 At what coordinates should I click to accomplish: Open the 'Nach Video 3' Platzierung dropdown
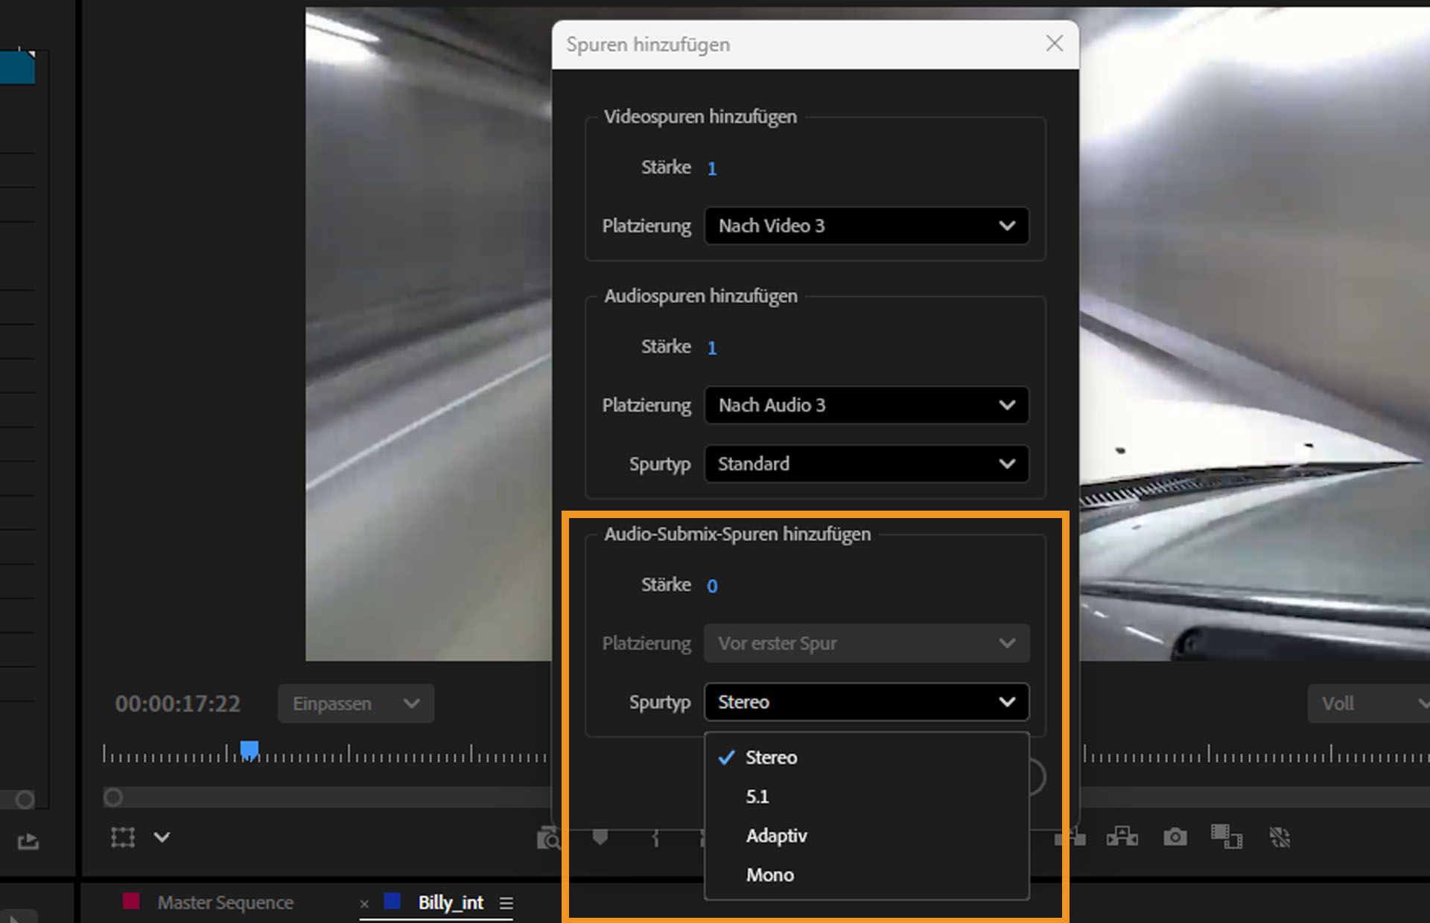click(x=866, y=226)
